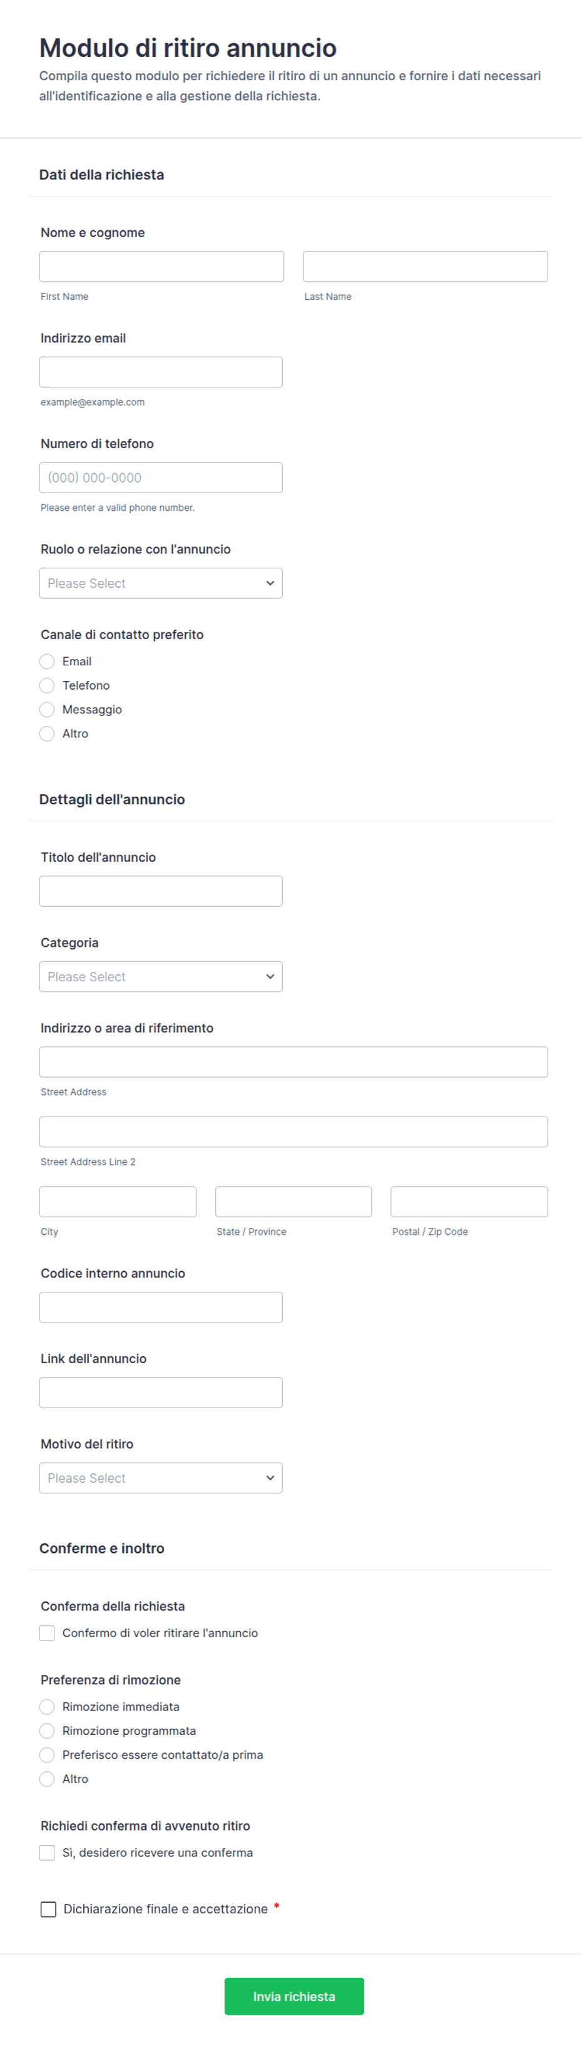582x2046 pixels.
Task: Click the Postal / Zip Code field
Action: [x=469, y=1202]
